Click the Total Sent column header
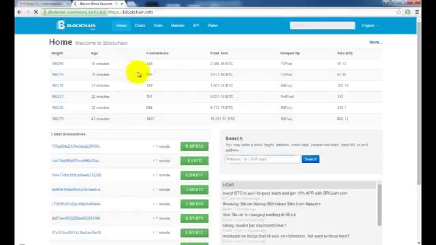The height and width of the screenshot is (245, 436). 219,53
